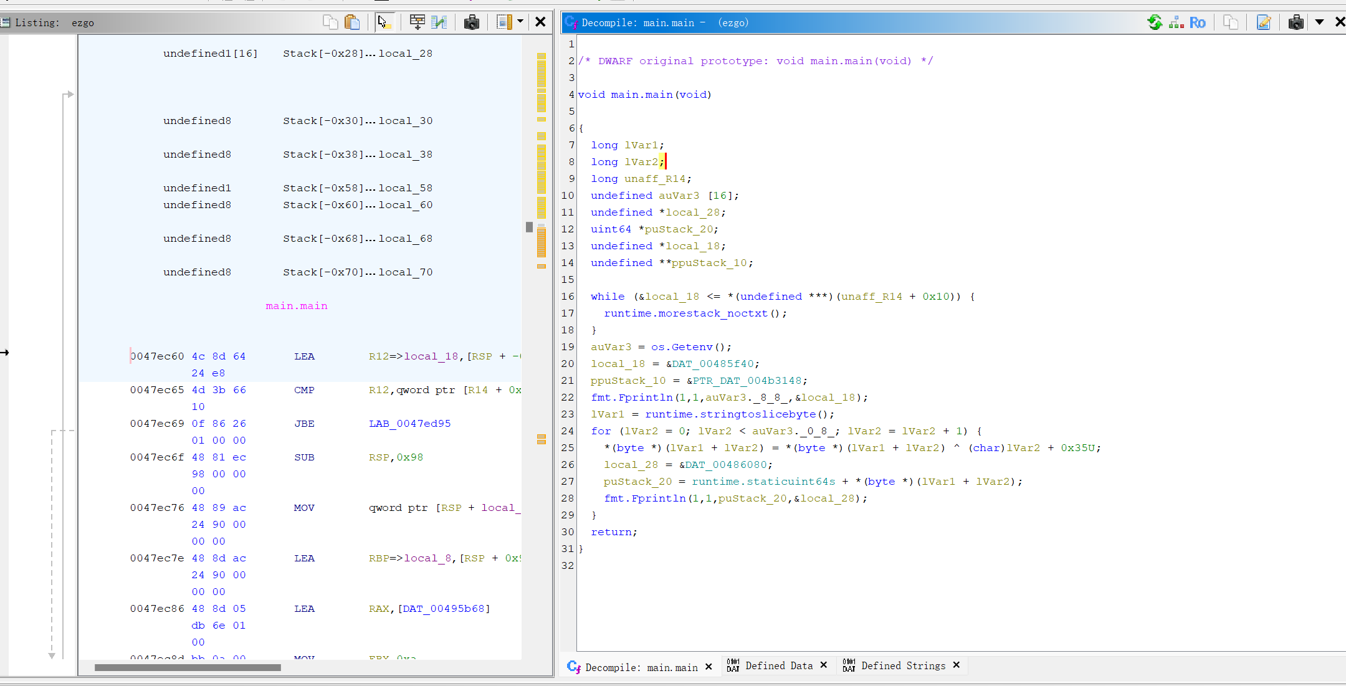Open the Decompile panel options arrow menu

tap(1319, 22)
